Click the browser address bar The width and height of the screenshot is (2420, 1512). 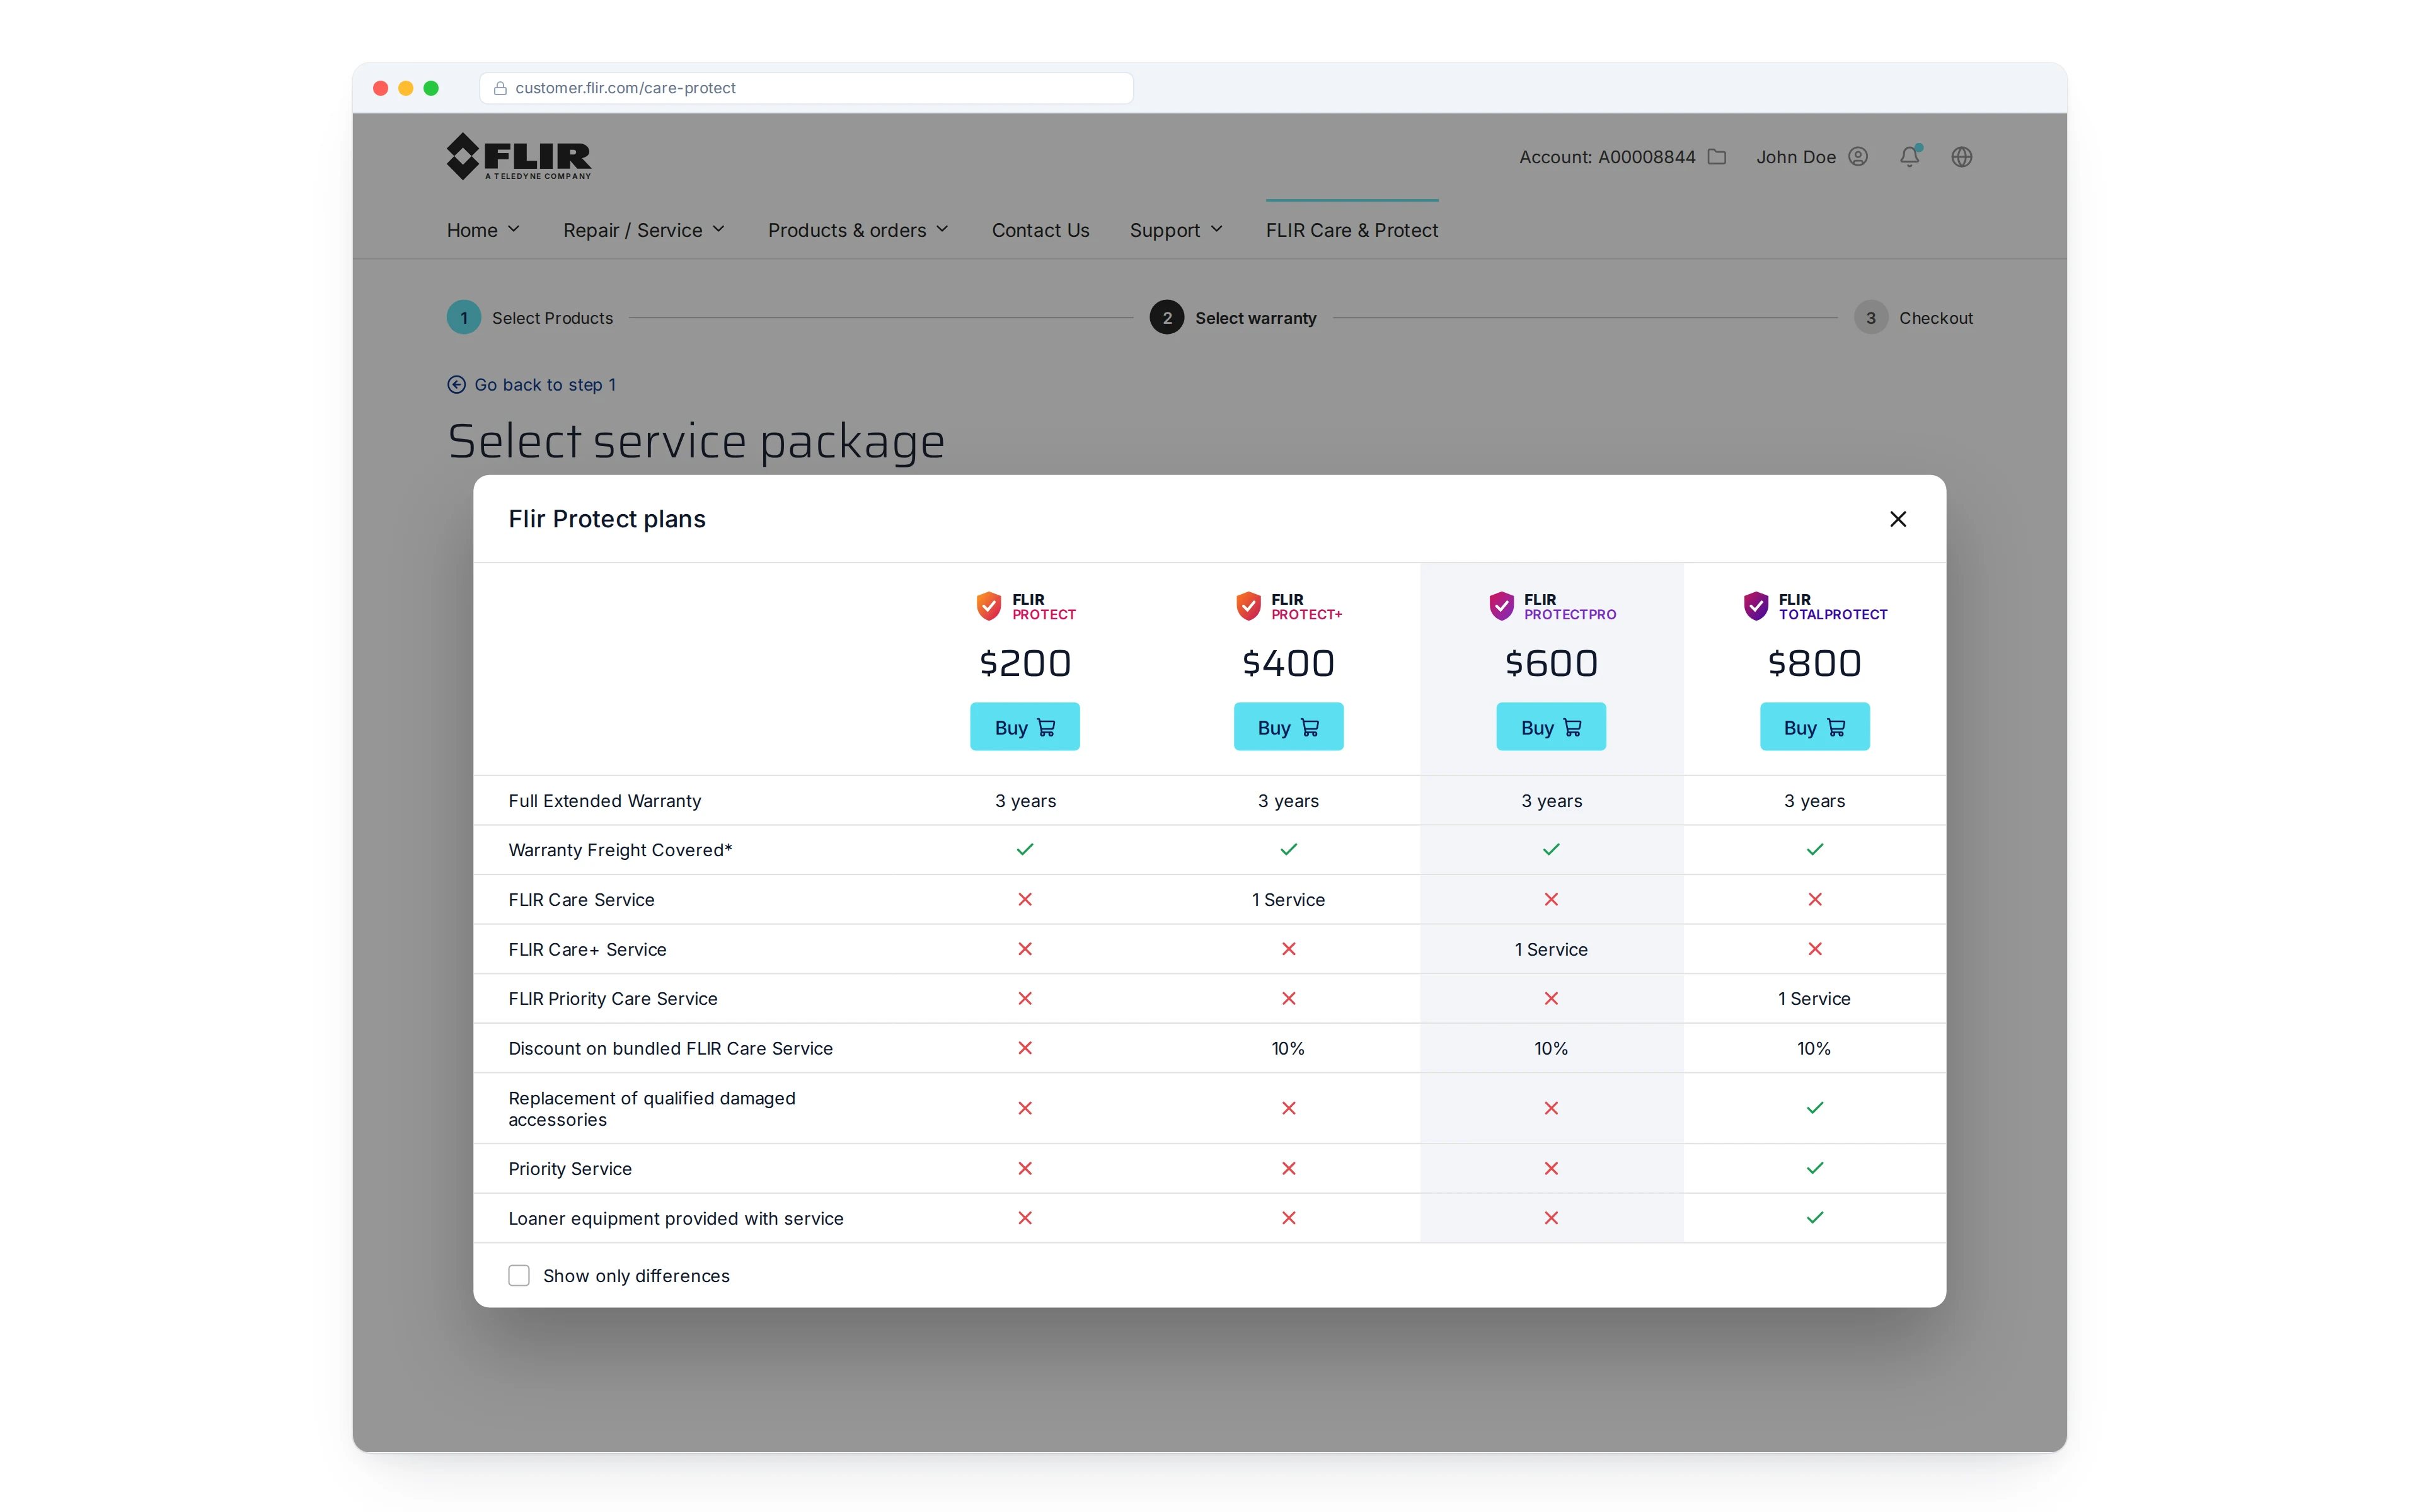point(806,88)
